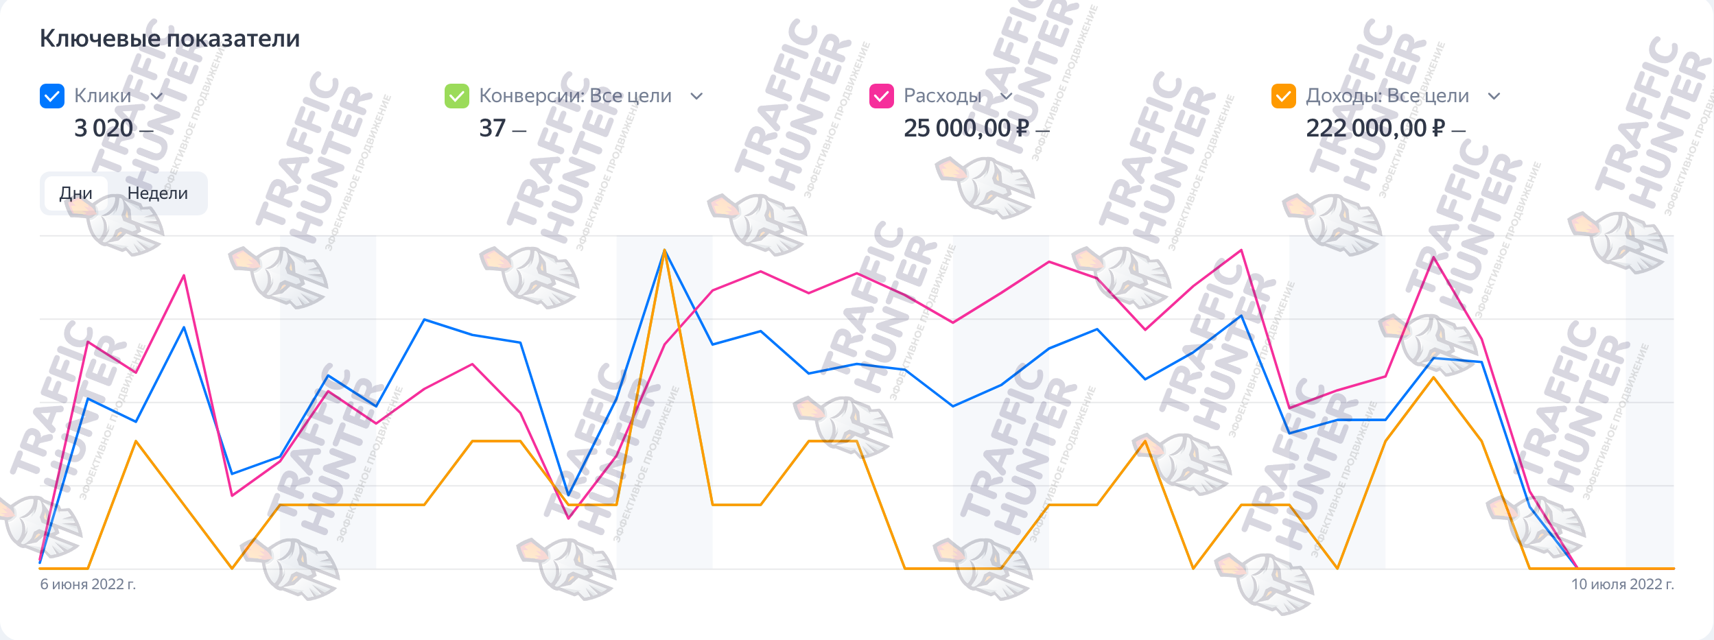Click the highest peak of the orange line
The image size is (1714, 640).
[x=664, y=250]
